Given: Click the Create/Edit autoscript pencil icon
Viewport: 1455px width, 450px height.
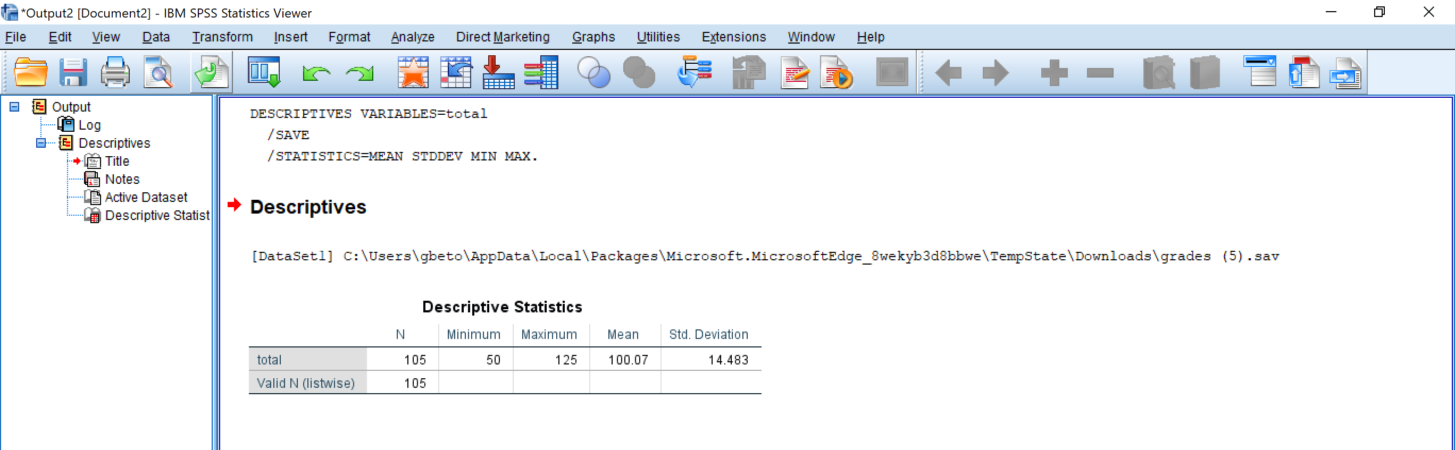Looking at the screenshot, I should coord(795,72).
